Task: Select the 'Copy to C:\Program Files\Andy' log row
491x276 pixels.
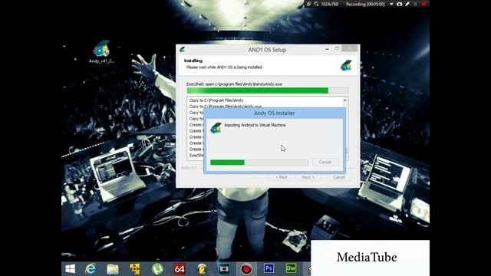Action: point(216,100)
